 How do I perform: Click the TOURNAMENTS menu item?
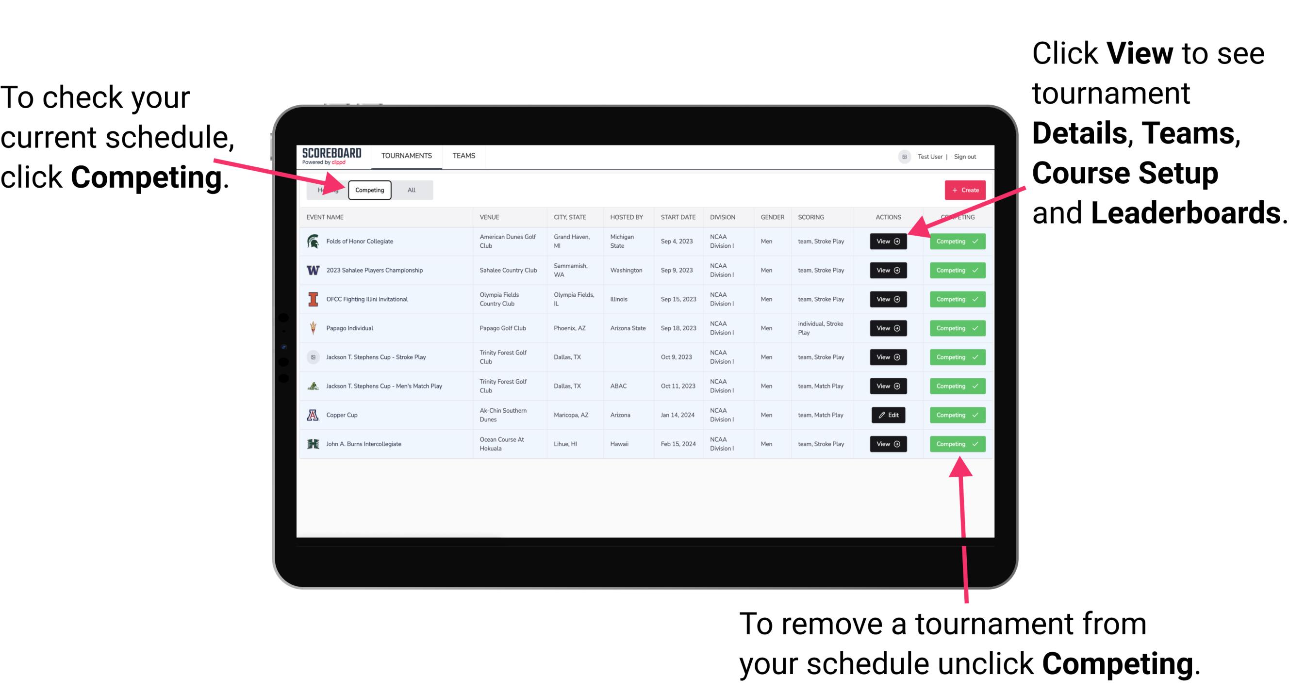tap(407, 155)
